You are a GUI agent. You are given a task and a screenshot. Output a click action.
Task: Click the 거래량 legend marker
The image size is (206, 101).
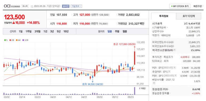tap(140, 89)
